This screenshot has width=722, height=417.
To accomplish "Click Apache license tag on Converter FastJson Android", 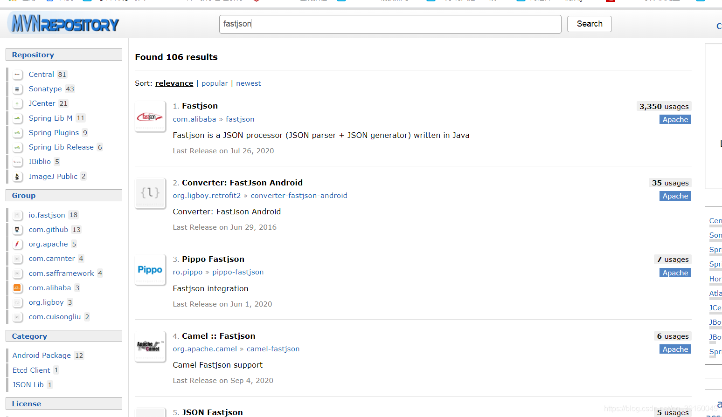I will [675, 196].
